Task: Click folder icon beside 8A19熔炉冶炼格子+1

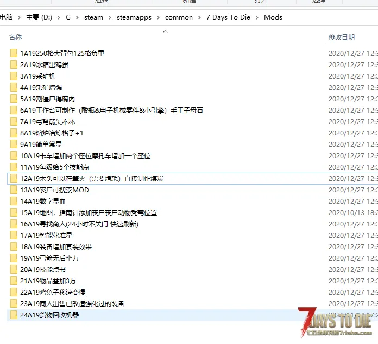Action: pos(14,133)
